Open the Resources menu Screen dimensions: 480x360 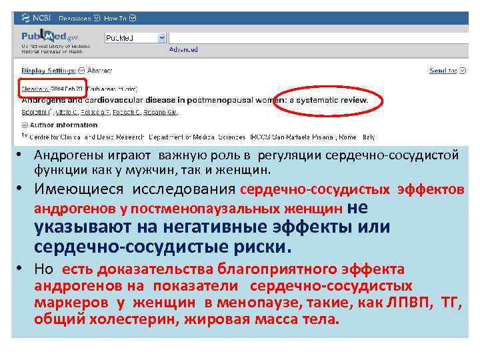click(75, 19)
